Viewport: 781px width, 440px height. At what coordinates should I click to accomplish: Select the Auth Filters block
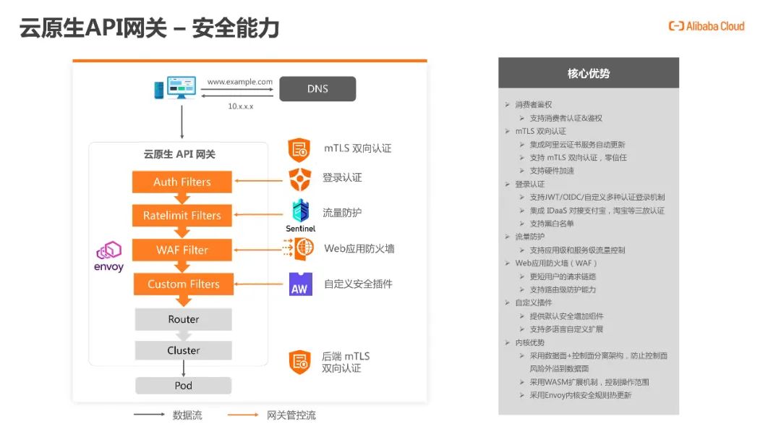(182, 182)
